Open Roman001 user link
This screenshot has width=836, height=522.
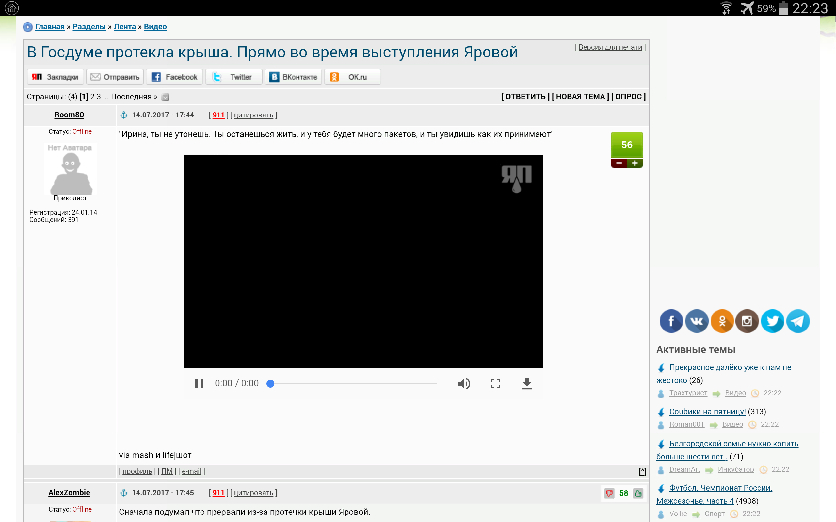click(x=687, y=424)
